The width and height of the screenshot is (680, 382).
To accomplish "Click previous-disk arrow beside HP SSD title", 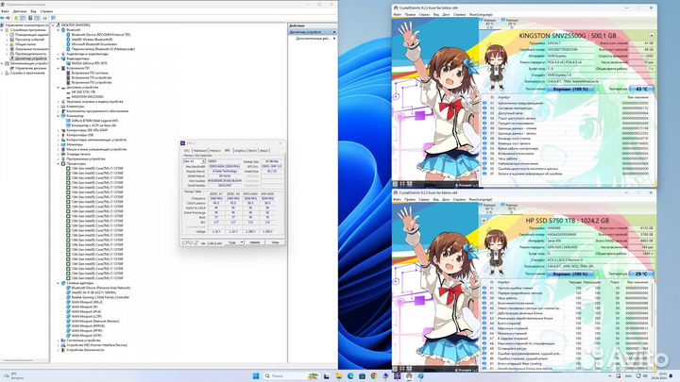I will 484,220.
